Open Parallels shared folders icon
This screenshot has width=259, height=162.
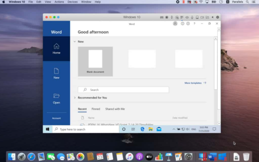[x=207, y=17]
